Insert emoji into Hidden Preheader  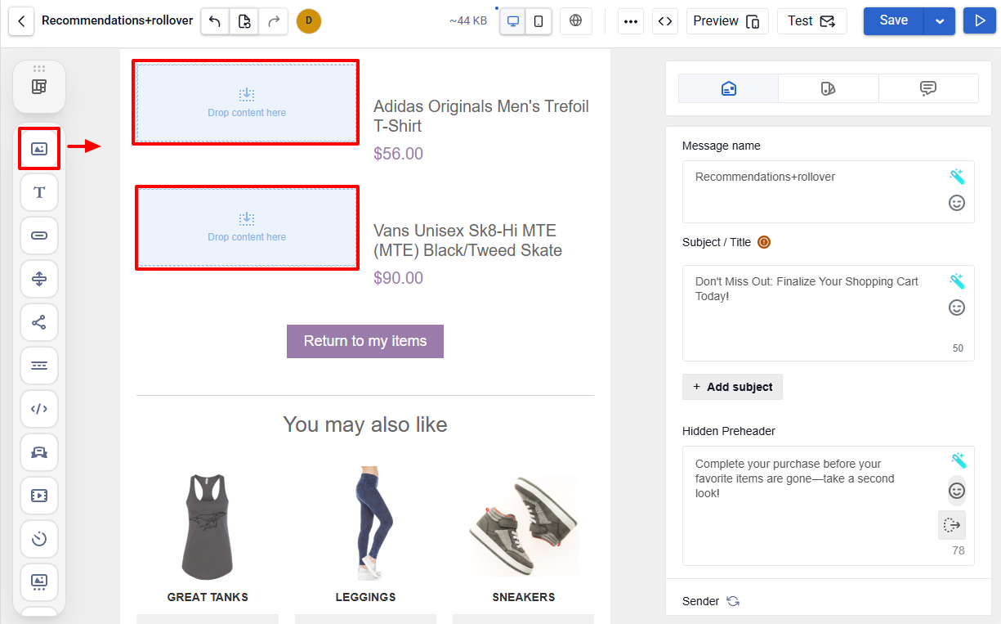point(957,491)
